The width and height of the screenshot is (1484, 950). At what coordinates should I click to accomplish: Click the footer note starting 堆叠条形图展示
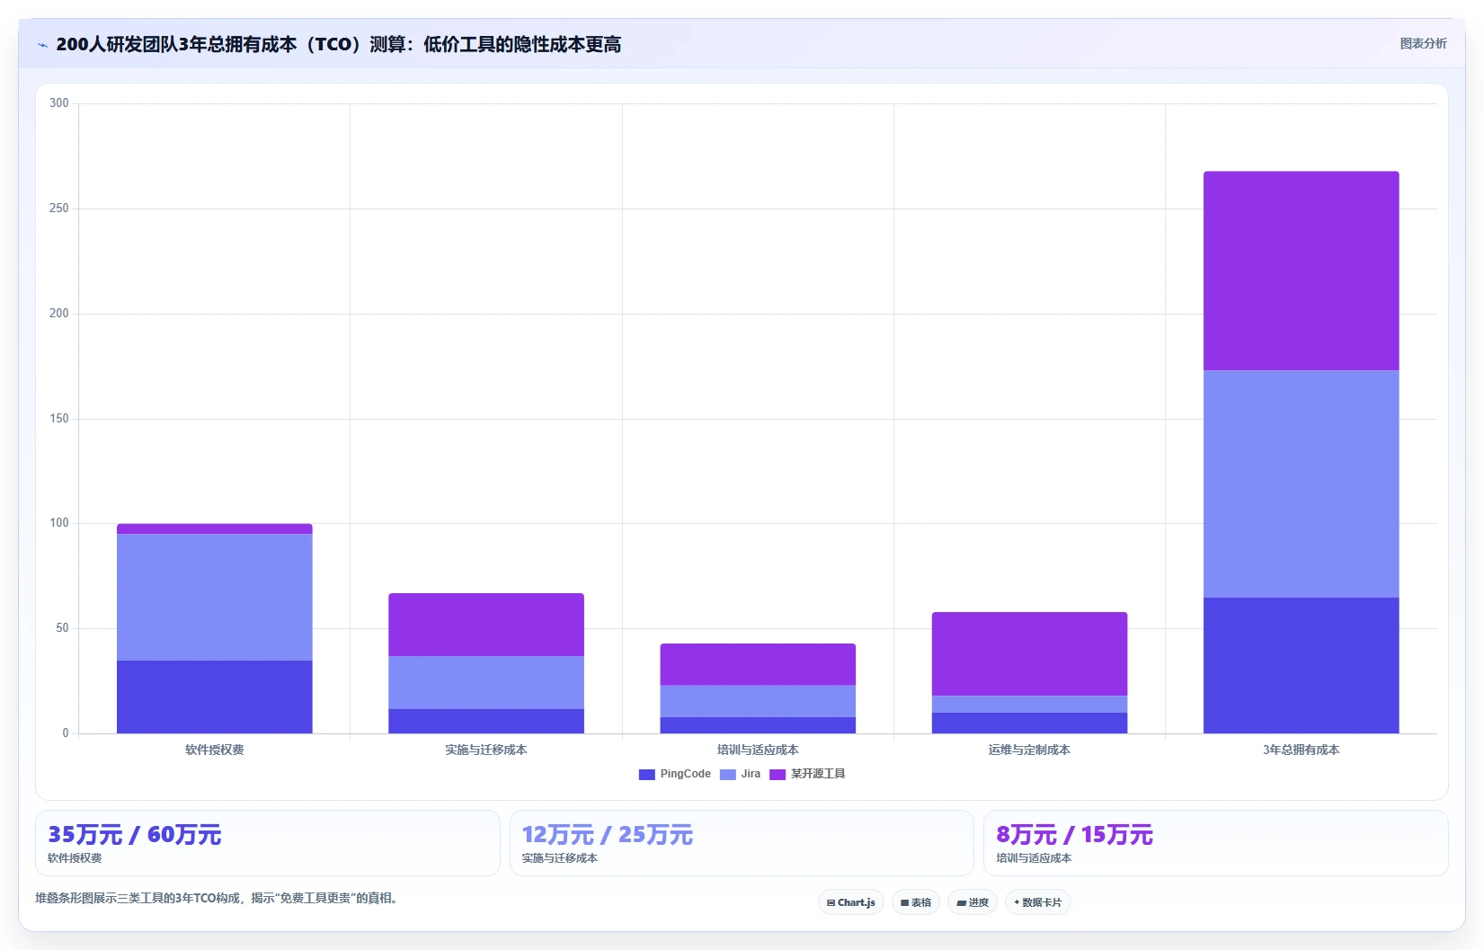216,898
